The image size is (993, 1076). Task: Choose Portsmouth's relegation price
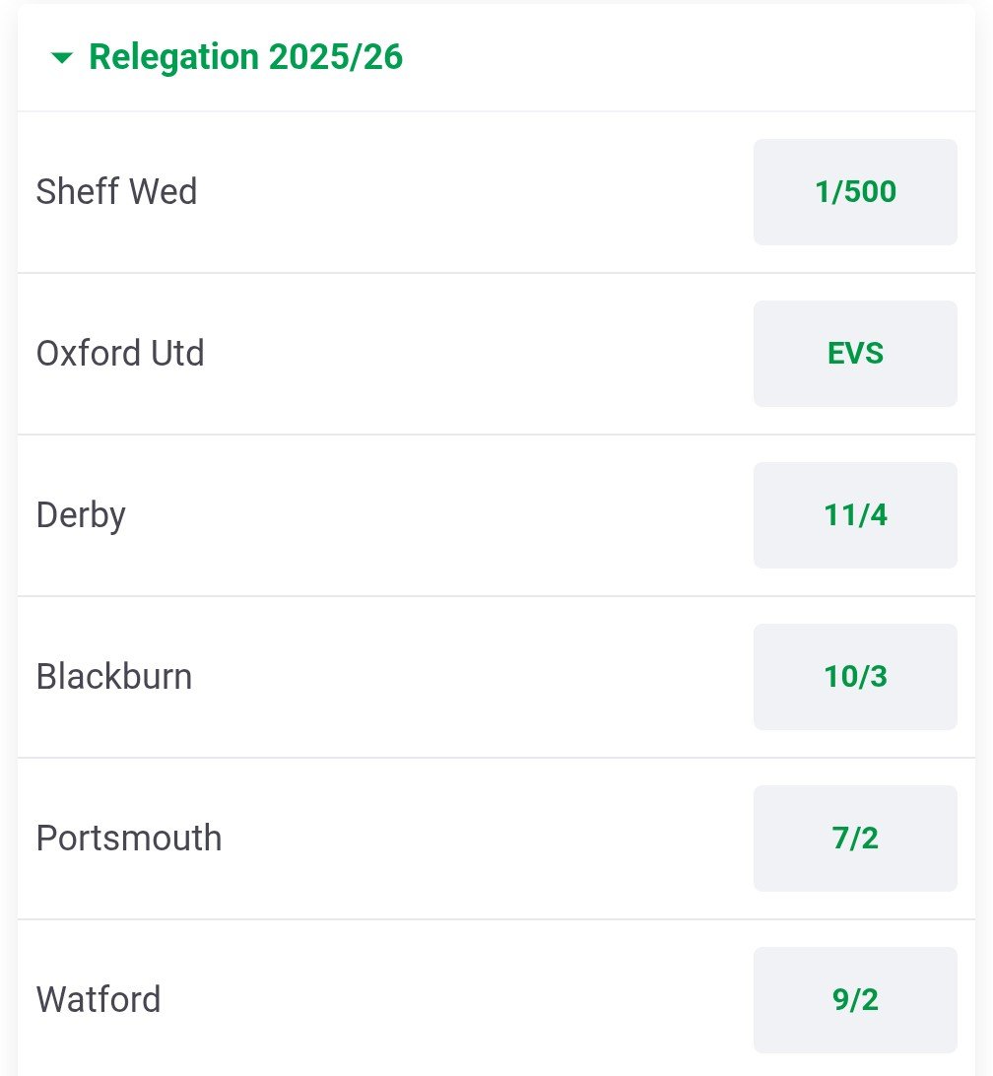[855, 838]
